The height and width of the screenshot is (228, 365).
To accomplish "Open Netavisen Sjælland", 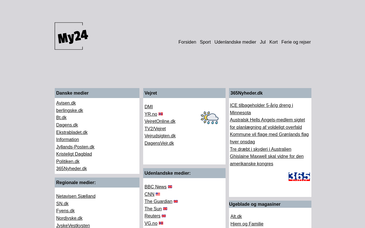I will (x=76, y=196).
